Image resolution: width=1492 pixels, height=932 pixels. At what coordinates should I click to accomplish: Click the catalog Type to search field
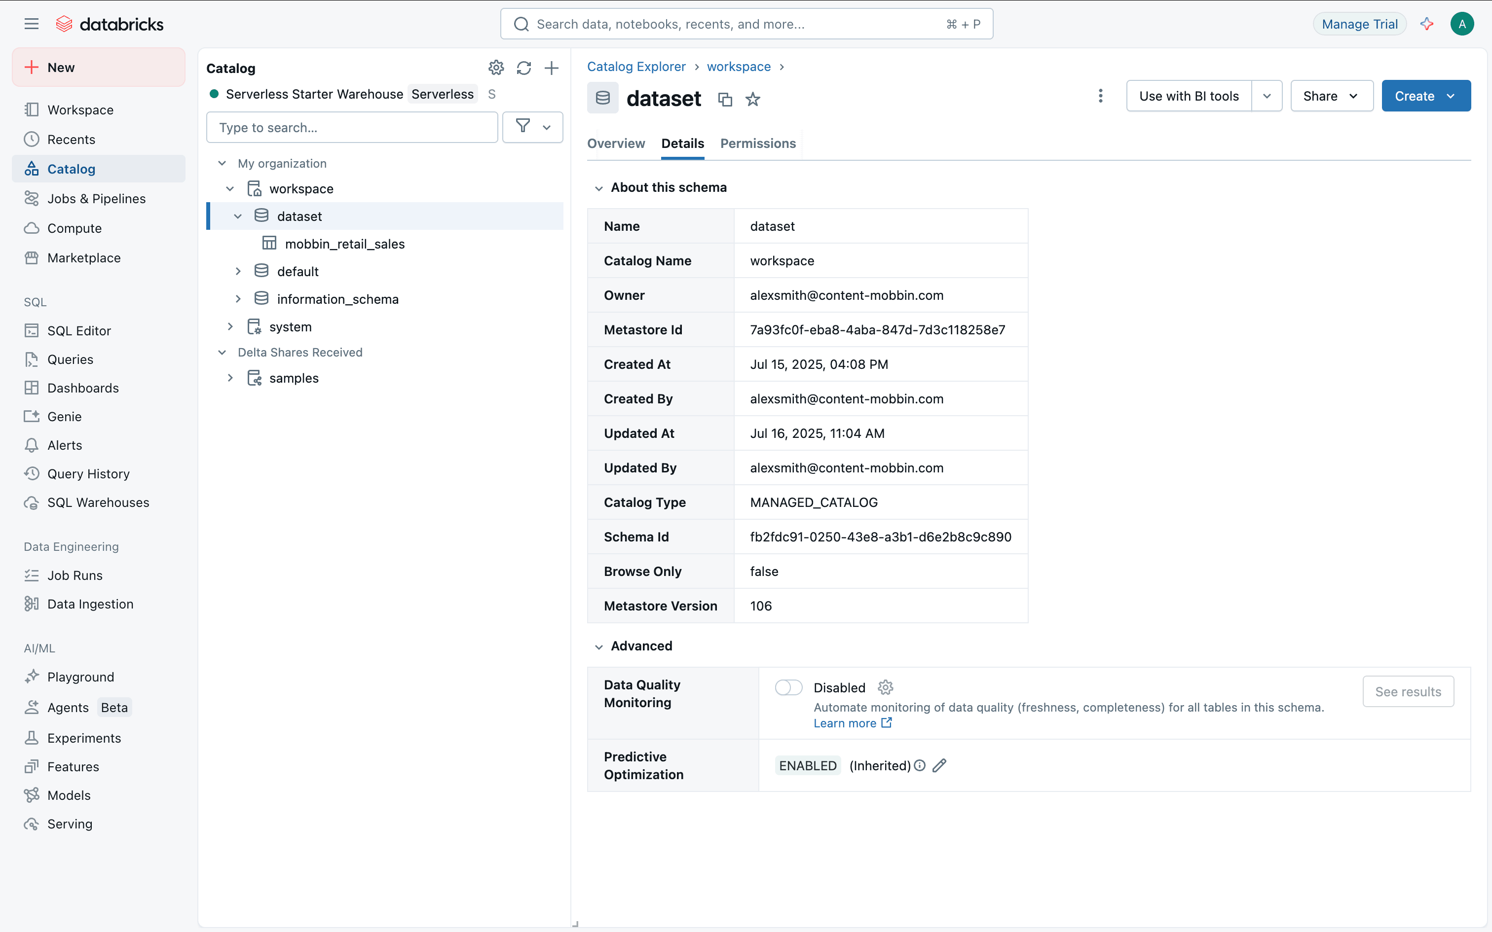point(351,127)
